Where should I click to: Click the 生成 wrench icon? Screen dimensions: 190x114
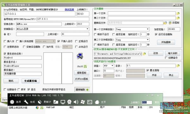26,102
